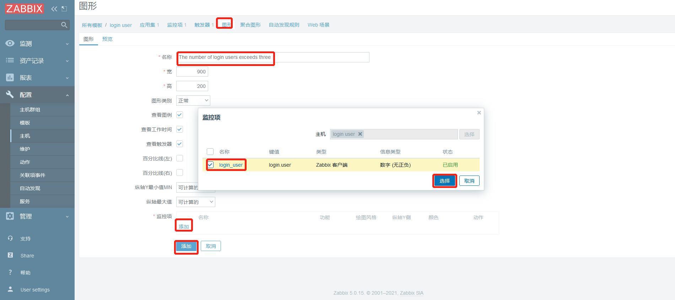Click the blue 添加 form button
675x300 pixels.
(186, 246)
